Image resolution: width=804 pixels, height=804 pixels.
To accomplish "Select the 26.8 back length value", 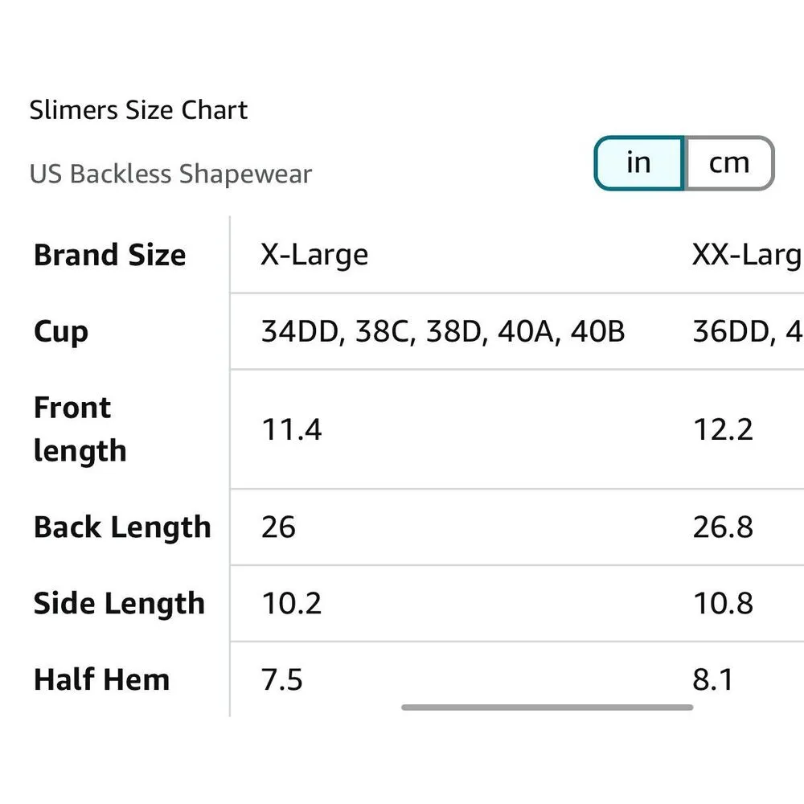I will coord(724,527).
